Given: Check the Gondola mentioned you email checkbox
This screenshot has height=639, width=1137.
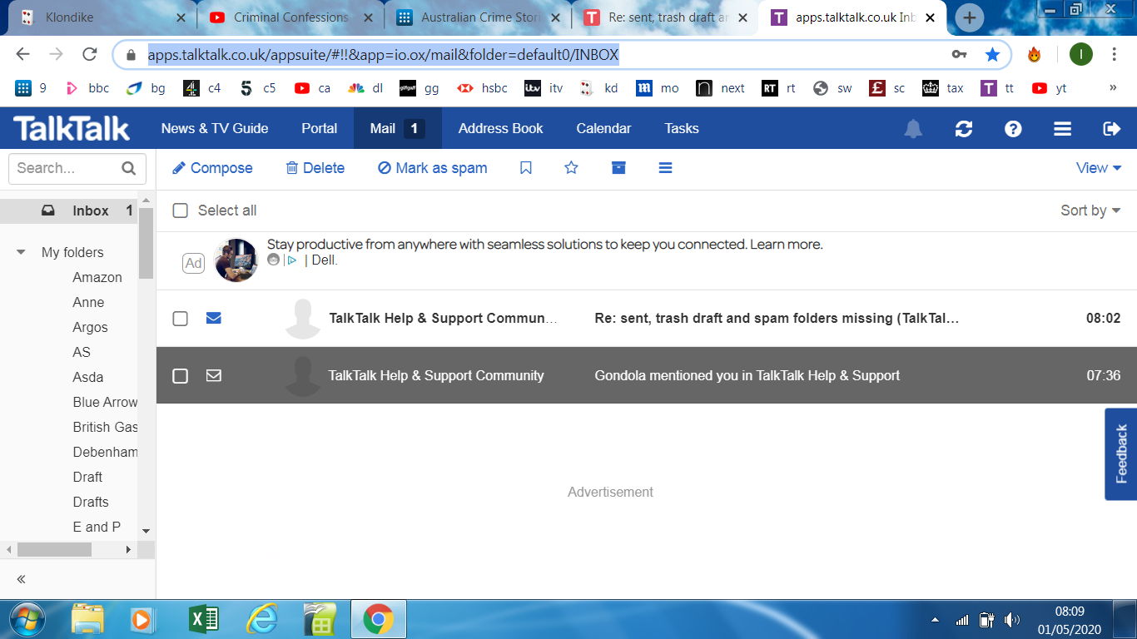Looking at the screenshot, I should (180, 375).
